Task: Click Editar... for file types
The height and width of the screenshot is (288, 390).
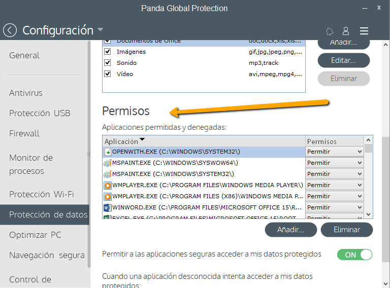Action: pyautogui.click(x=344, y=60)
